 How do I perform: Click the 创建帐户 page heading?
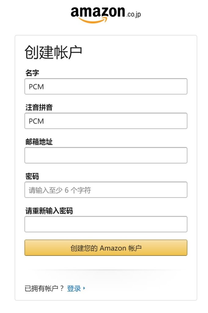(53, 52)
